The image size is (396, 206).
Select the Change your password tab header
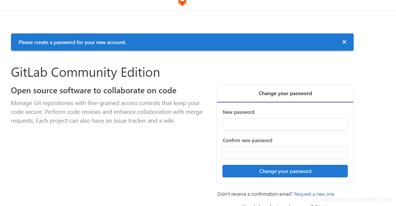285,93
